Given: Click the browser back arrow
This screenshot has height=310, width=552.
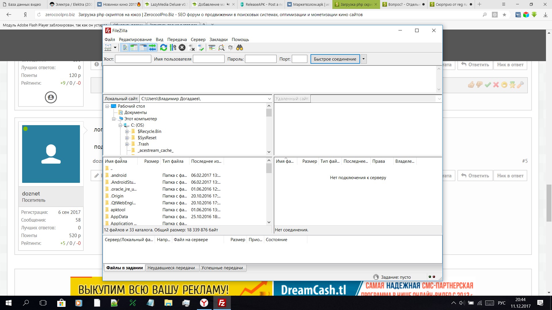Looking at the screenshot, I should point(9,15).
